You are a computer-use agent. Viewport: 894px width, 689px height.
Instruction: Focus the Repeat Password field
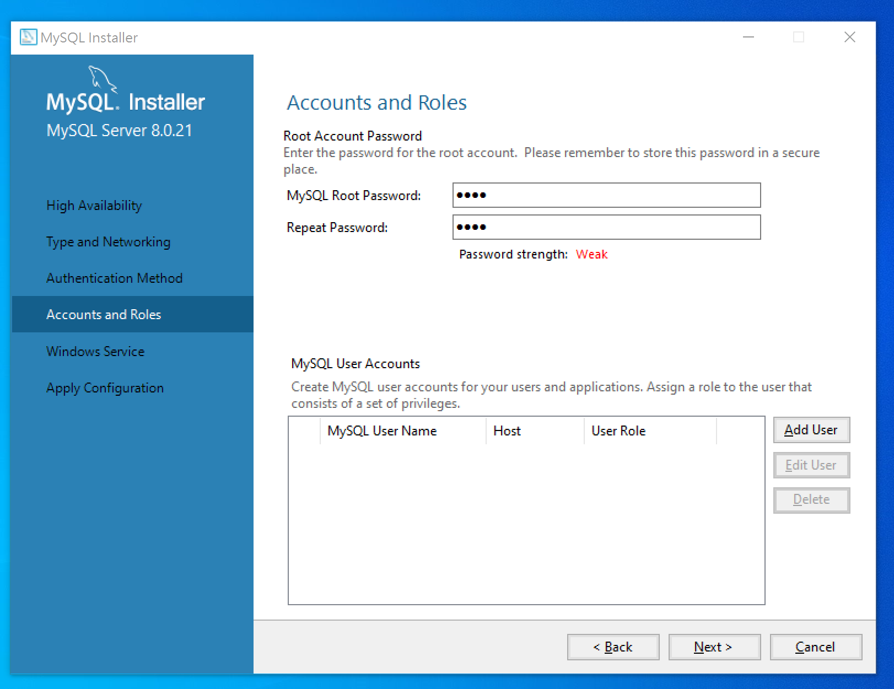[x=606, y=227]
